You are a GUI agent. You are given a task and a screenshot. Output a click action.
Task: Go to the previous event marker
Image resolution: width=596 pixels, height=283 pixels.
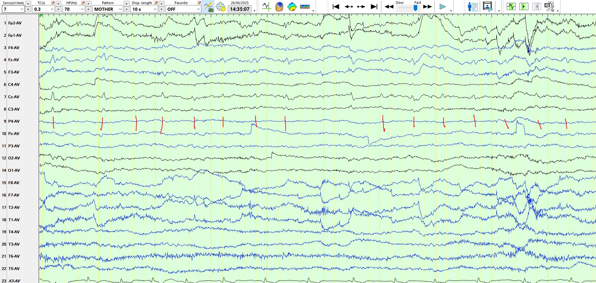click(349, 6)
